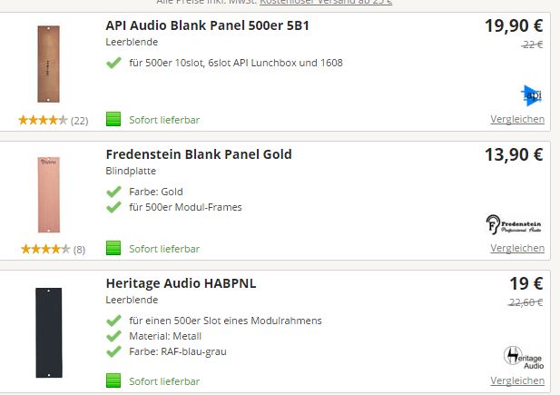
Task: Open Fredenstein Blank Panel Gold thumbnail
Action: click(x=49, y=195)
